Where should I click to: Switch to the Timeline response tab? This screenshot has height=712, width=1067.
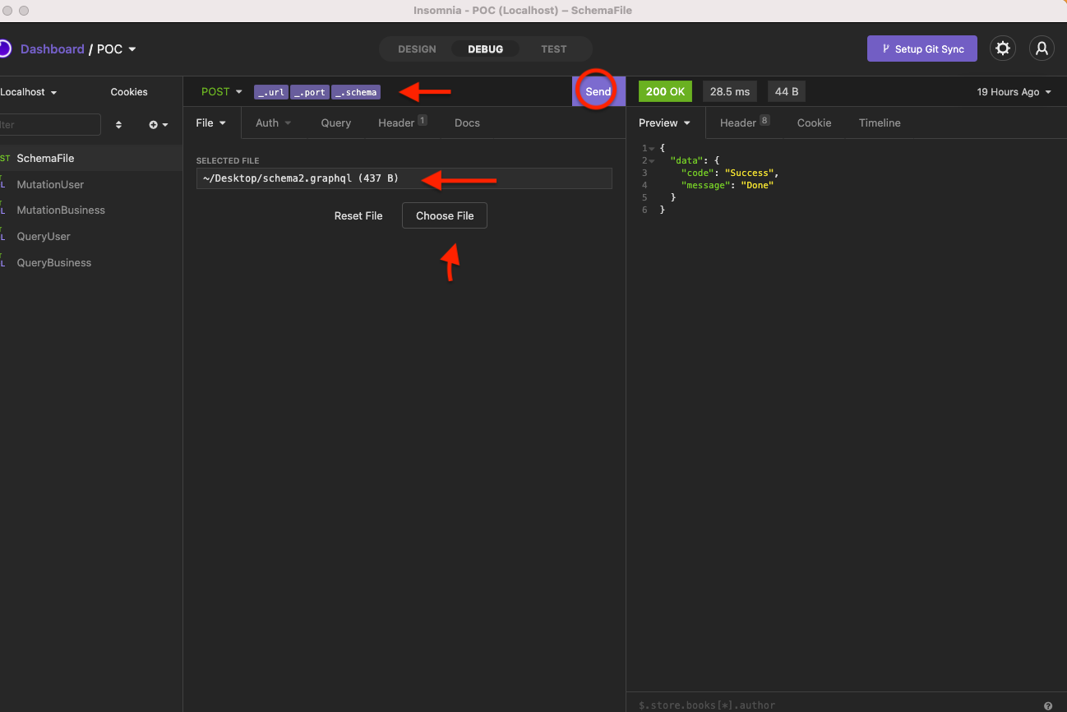[879, 123]
